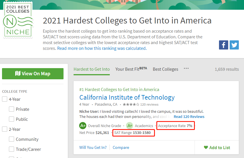Switch to the Your Best Fit tab
The width and height of the screenshot is (244, 158).
tap(131, 69)
